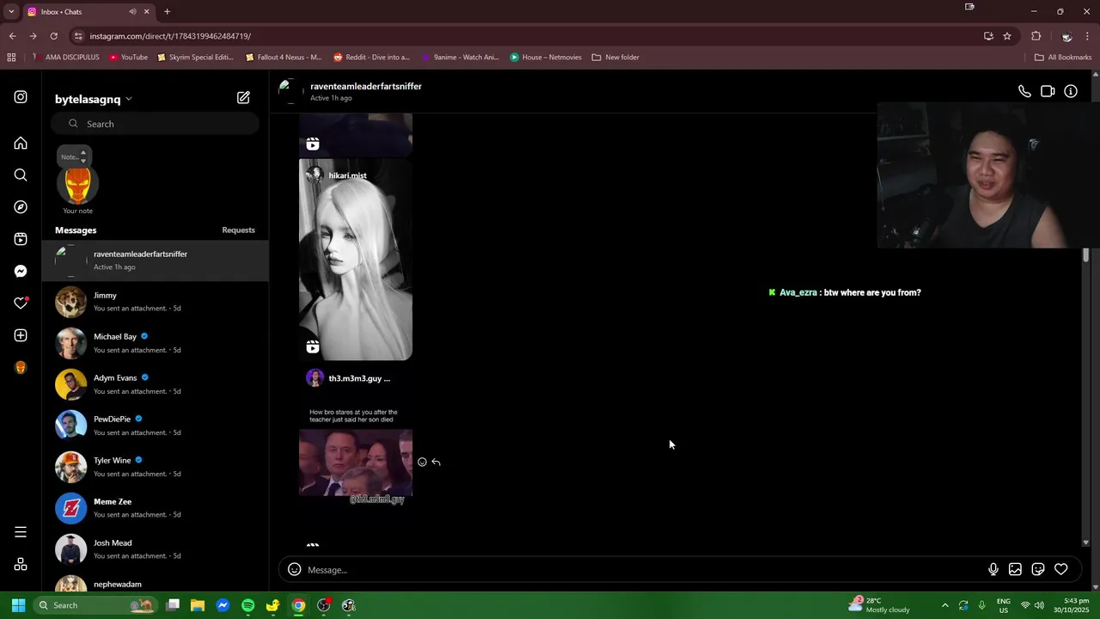Image resolution: width=1100 pixels, height=619 pixels.
Task: Mute the Inbox tab audio
Action: [132, 12]
